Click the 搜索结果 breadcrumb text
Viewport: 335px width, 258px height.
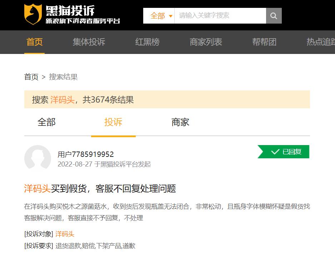click(x=63, y=77)
